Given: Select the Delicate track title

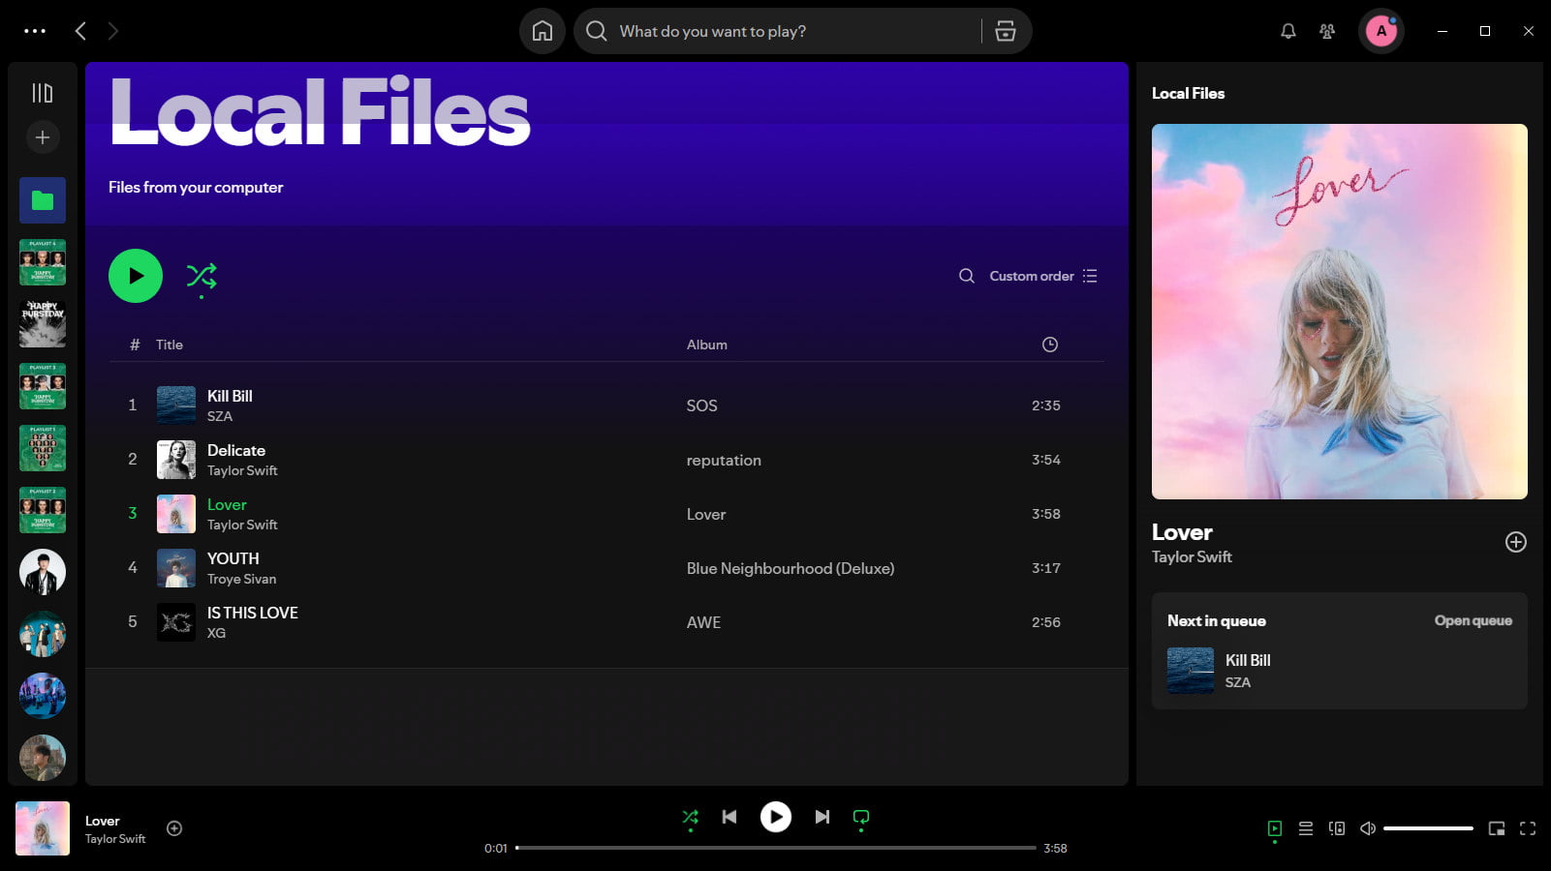Looking at the screenshot, I should (x=236, y=450).
